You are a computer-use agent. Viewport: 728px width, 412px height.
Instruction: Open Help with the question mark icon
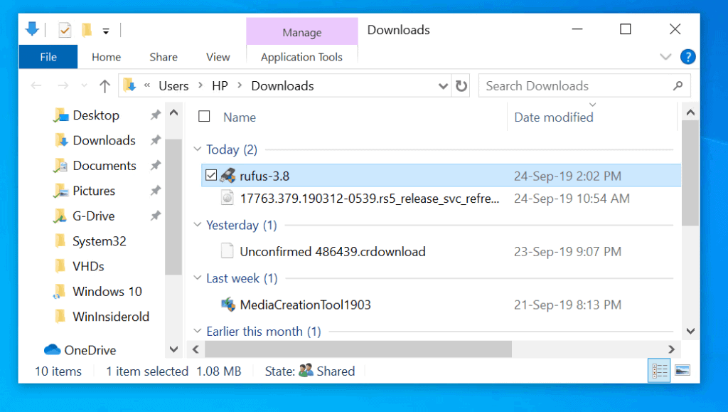(x=687, y=57)
